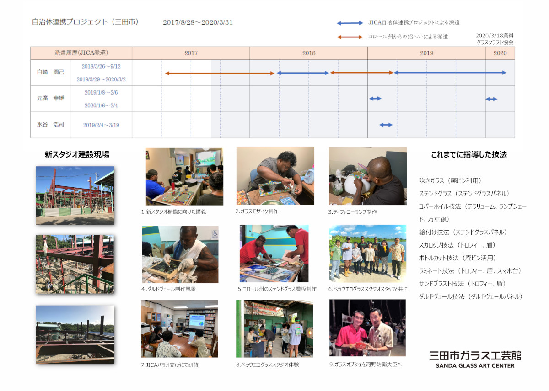The height and width of the screenshot is (391, 549).
Task: Open the Tiffany lamp making photo
Action: tap(368, 176)
